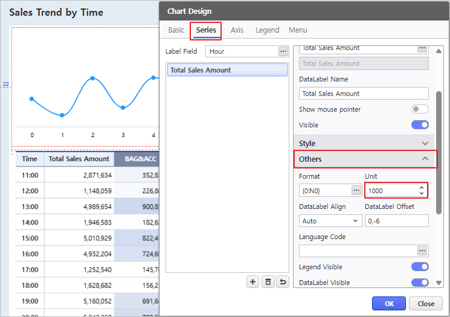Open the Label Field browse ellipsis button
The height and width of the screenshot is (317, 450).
click(283, 51)
